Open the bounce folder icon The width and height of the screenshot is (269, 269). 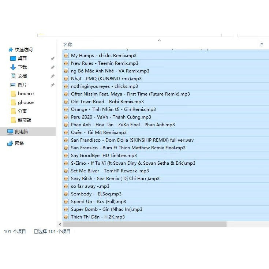[x=13, y=94]
